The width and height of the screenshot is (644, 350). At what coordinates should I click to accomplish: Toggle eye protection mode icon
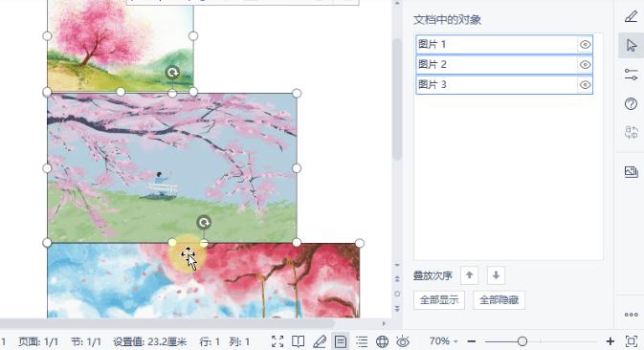tap(403, 341)
